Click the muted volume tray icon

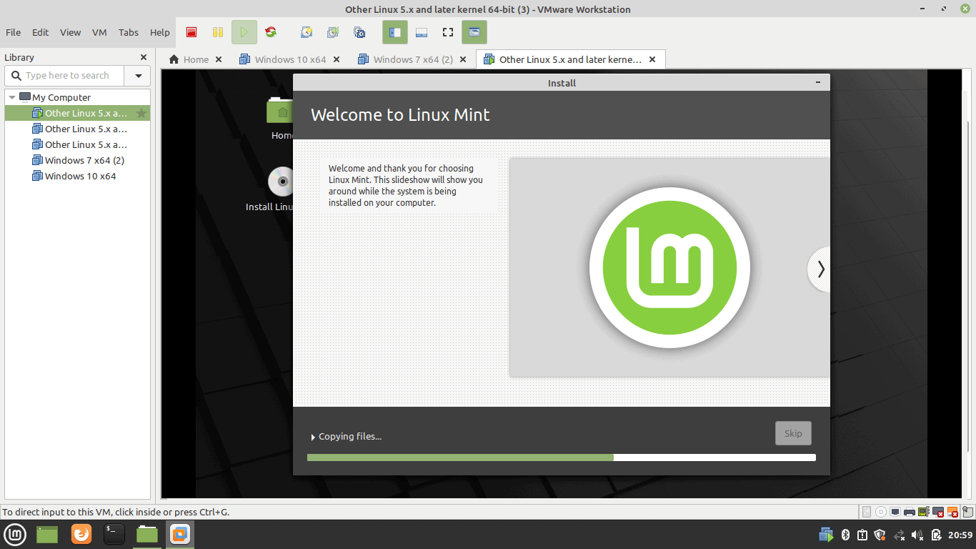point(917,535)
